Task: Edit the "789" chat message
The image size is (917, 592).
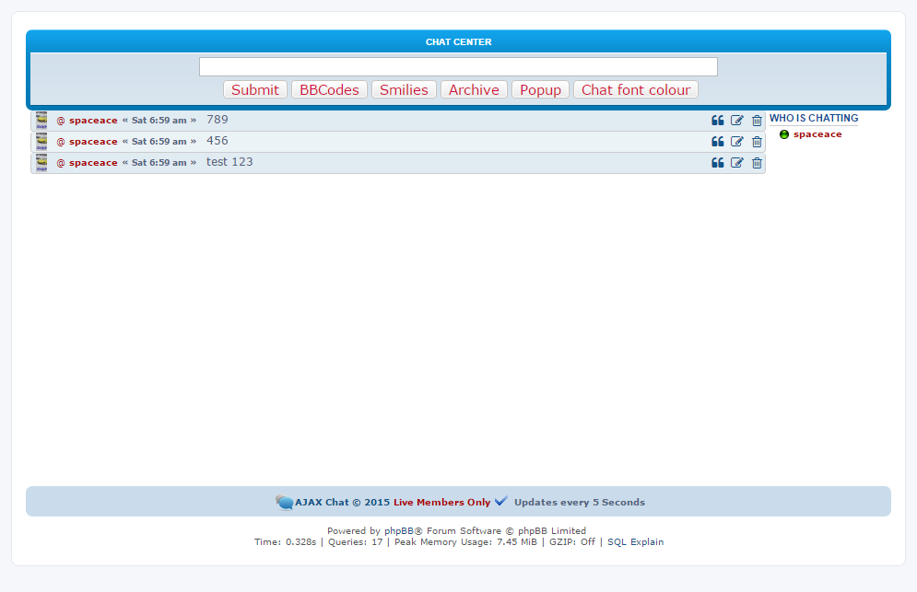Action: click(x=737, y=121)
